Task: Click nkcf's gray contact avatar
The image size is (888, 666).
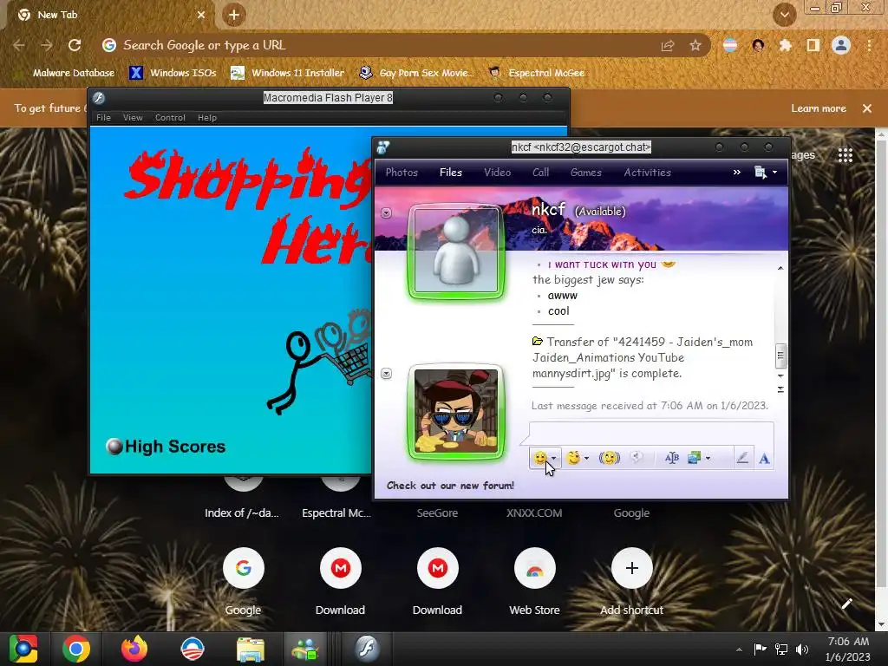Action: [456, 251]
